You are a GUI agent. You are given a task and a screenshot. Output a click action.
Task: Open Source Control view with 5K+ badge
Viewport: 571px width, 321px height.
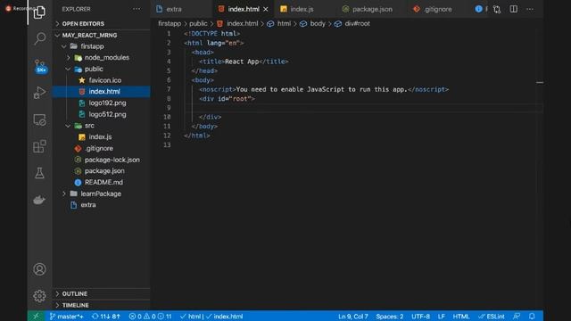(x=39, y=66)
